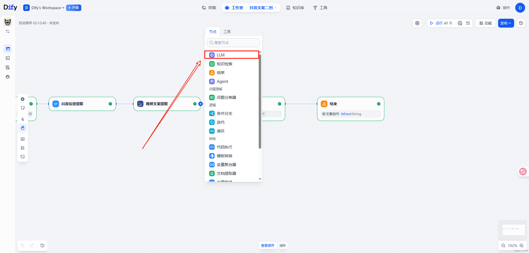Select the hand pan tool
529x253 pixels.
(23, 128)
